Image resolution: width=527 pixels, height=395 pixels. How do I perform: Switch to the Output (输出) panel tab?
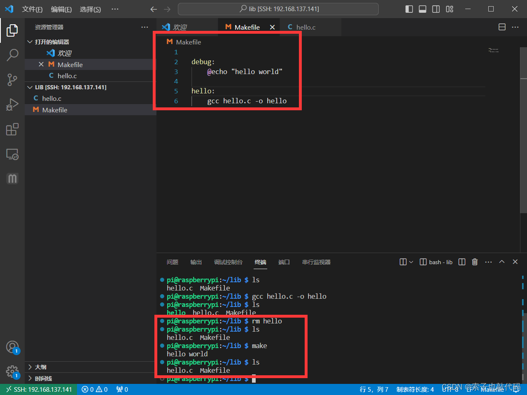pyautogui.click(x=196, y=262)
